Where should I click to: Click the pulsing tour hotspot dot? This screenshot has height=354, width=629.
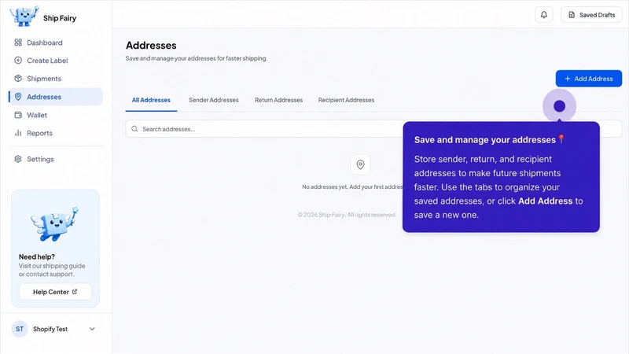[x=559, y=106]
